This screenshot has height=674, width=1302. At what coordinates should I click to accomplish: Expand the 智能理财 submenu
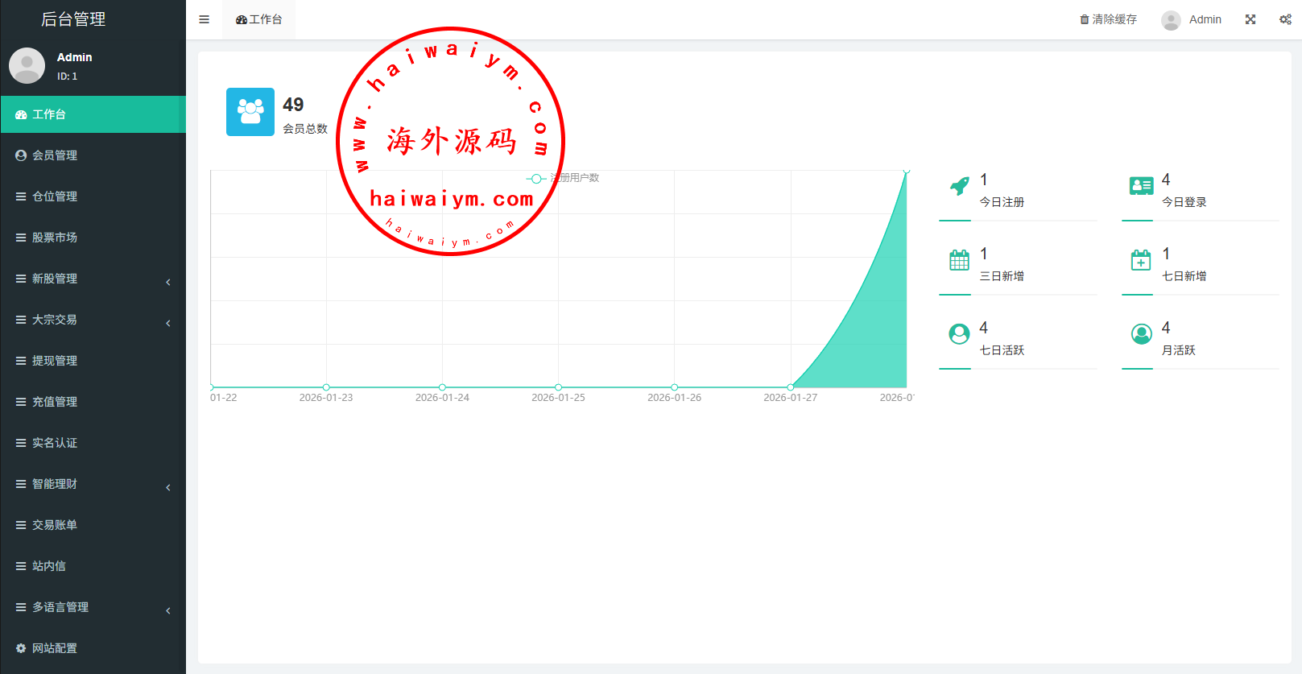tap(93, 484)
